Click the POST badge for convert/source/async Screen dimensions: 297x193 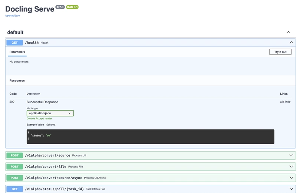coord(14,178)
